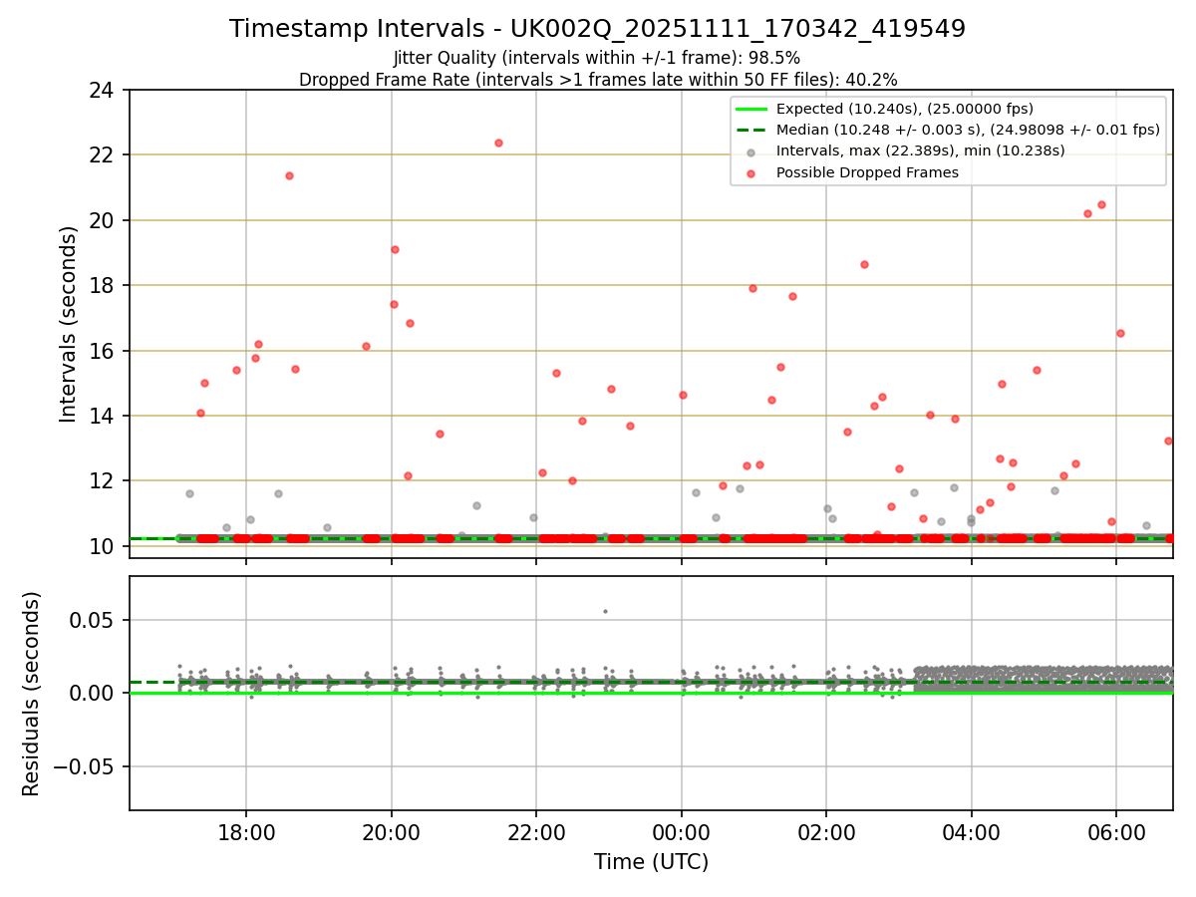Click the 20:00 x-axis tick label
The height and width of the screenshot is (897, 1196).
391,831
